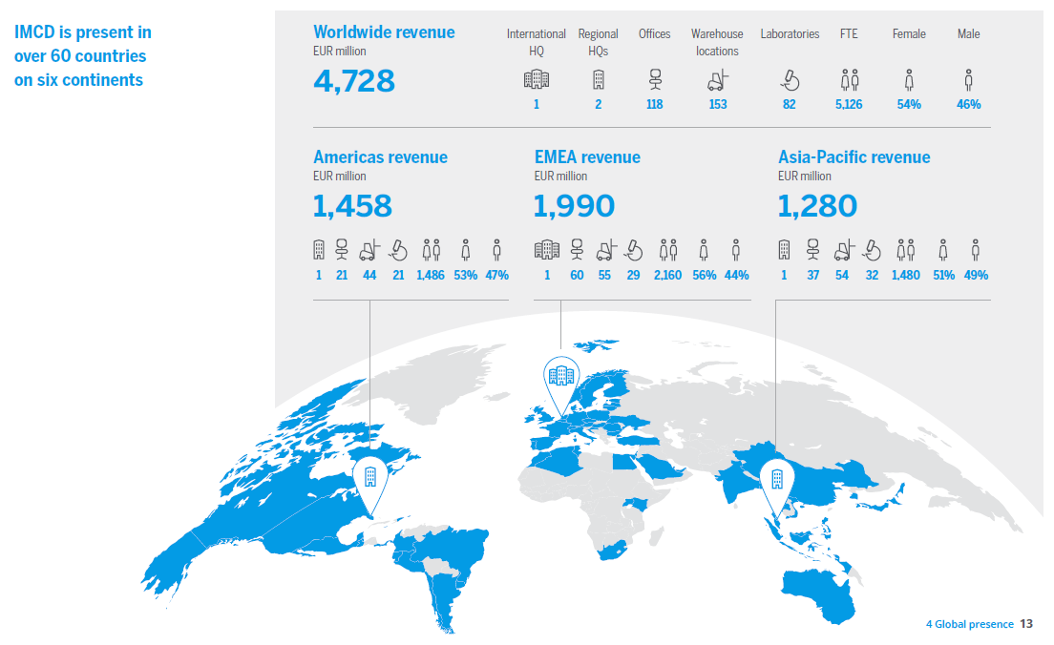
Task: Click the Americas revenue figure 1,458
Action: coord(352,205)
